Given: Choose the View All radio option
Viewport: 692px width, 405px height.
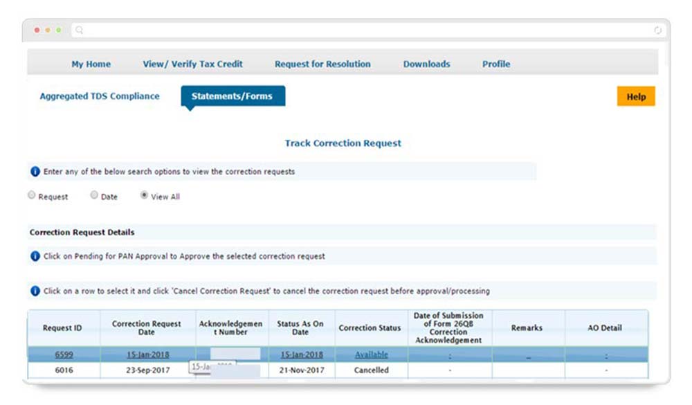Looking at the screenshot, I should (x=144, y=196).
